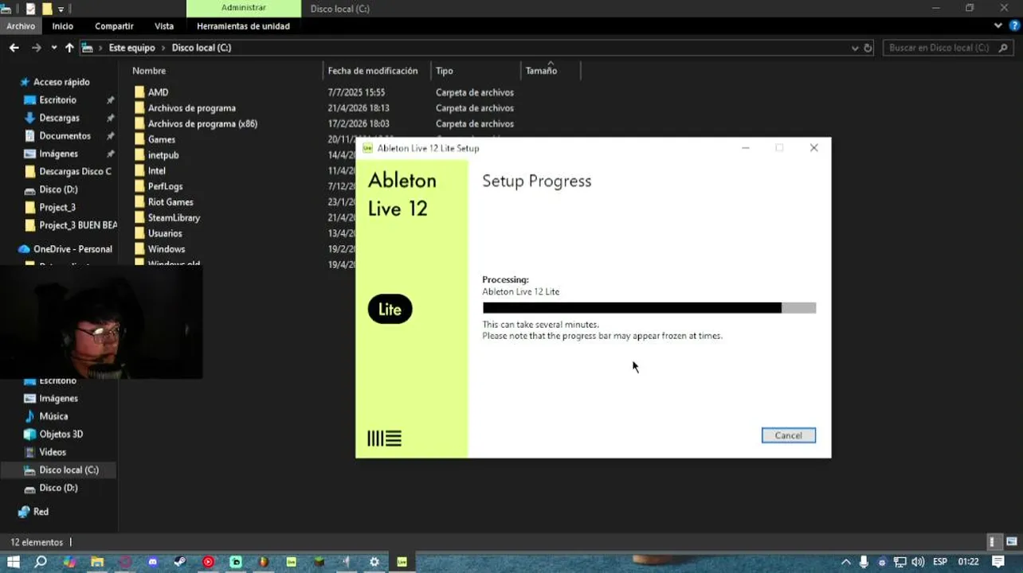Select the Intel folder
This screenshot has height=573, width=1023.
pyautogui.click(x=156, y=171)
